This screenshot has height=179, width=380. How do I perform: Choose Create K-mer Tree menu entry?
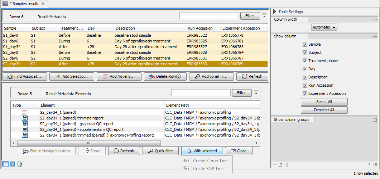(210, 161)
